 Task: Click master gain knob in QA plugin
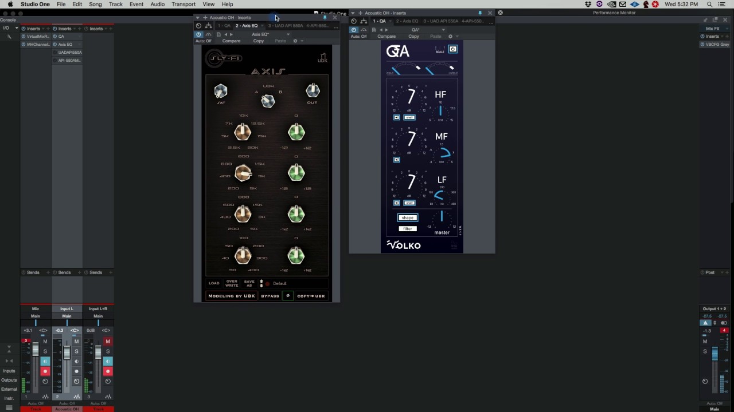pos(442,219)
